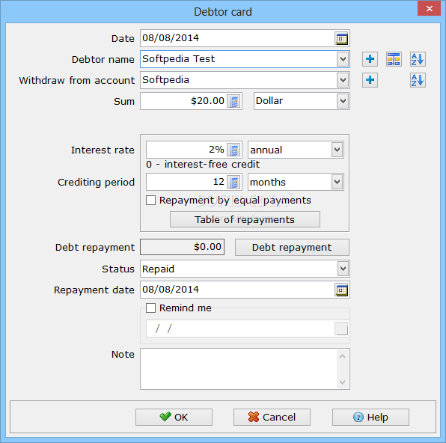Image resolution: width=446 pixels, height=443 pixels.
Task: Enable the Remind me checkbox
Action: click(x=150, y=308)
